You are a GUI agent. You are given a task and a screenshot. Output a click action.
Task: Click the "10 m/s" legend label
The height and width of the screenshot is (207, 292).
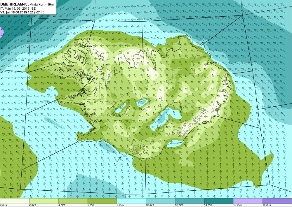coord(150,205)
